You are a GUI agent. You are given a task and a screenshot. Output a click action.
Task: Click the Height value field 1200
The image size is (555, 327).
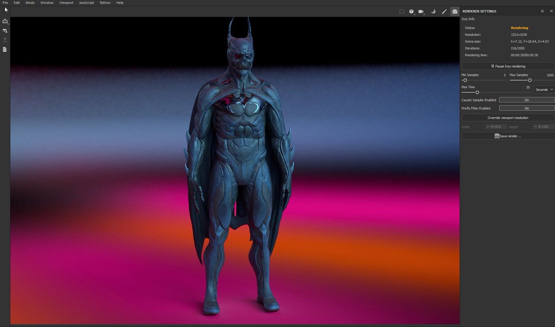tap(544, 127)
